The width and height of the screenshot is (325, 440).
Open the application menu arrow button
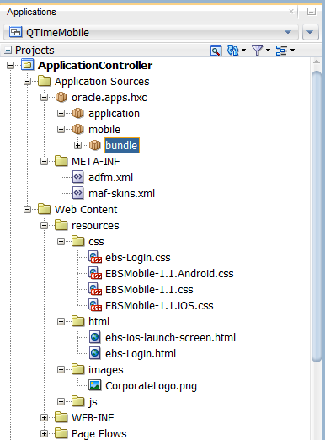311,32
